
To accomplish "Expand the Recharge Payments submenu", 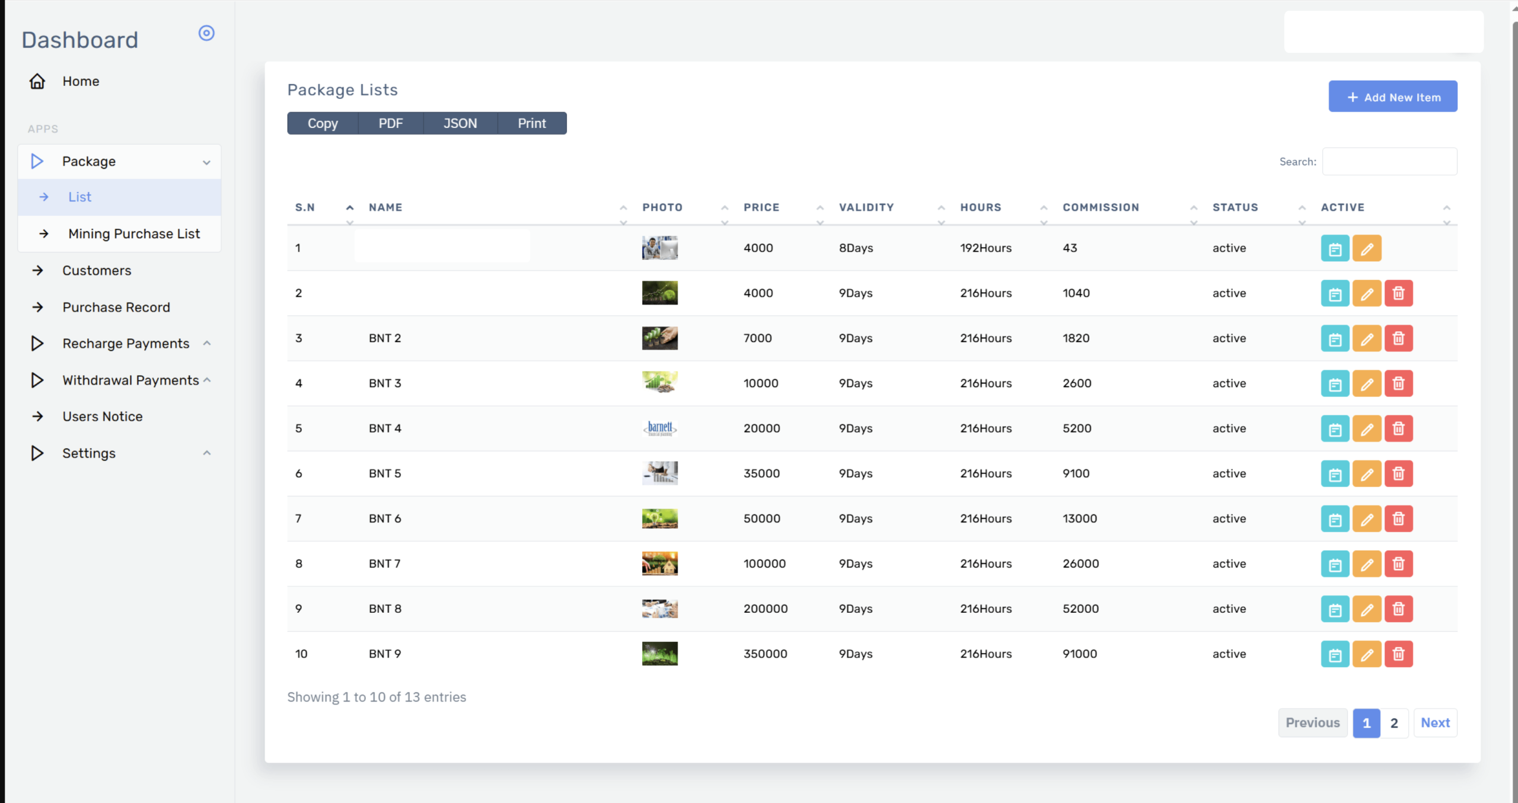I will coord(125,344).
